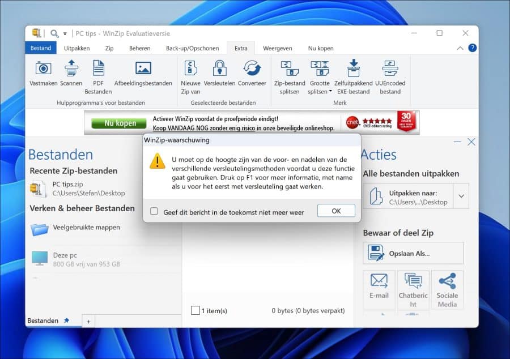Image resolution: width=510 pixels, height=359 pixels.
Task: Click the Vastmaken camera icon
Action: tap(43, 69)
